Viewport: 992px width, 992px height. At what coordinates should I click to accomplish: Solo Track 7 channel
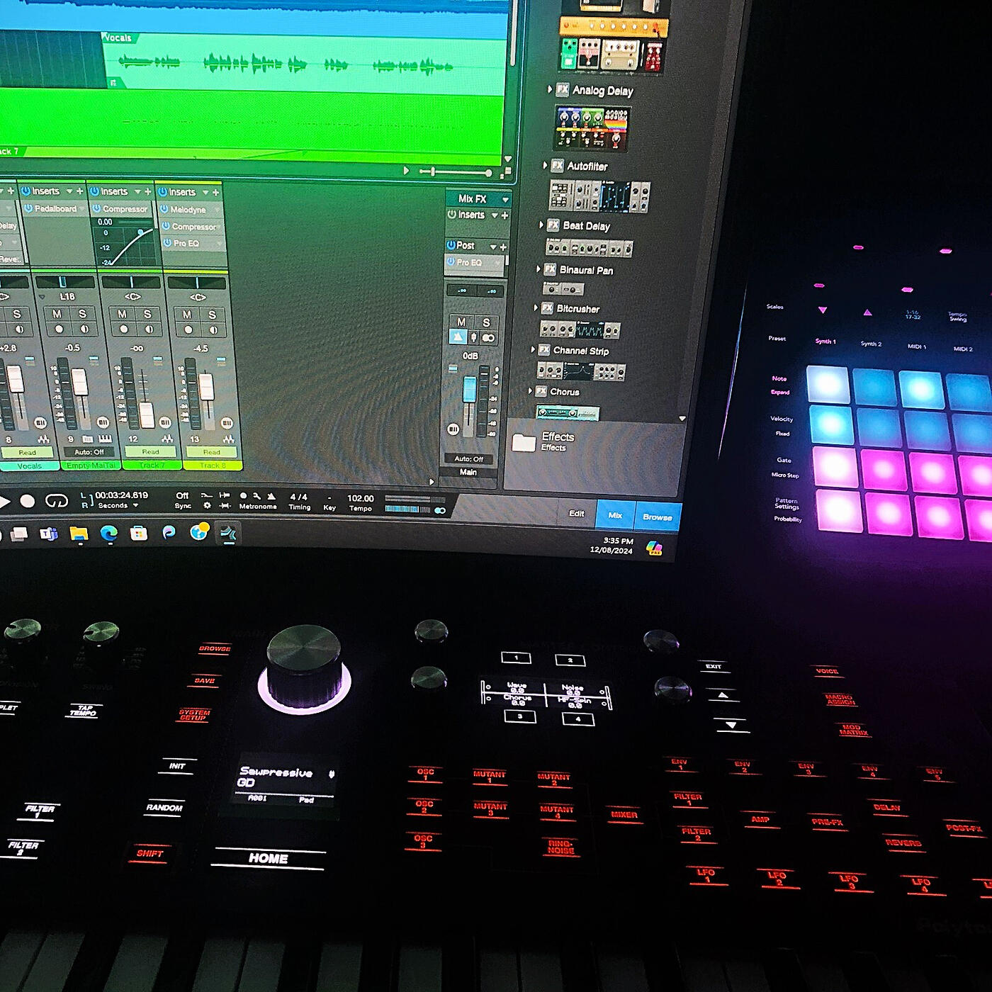[x=147, y=314]
